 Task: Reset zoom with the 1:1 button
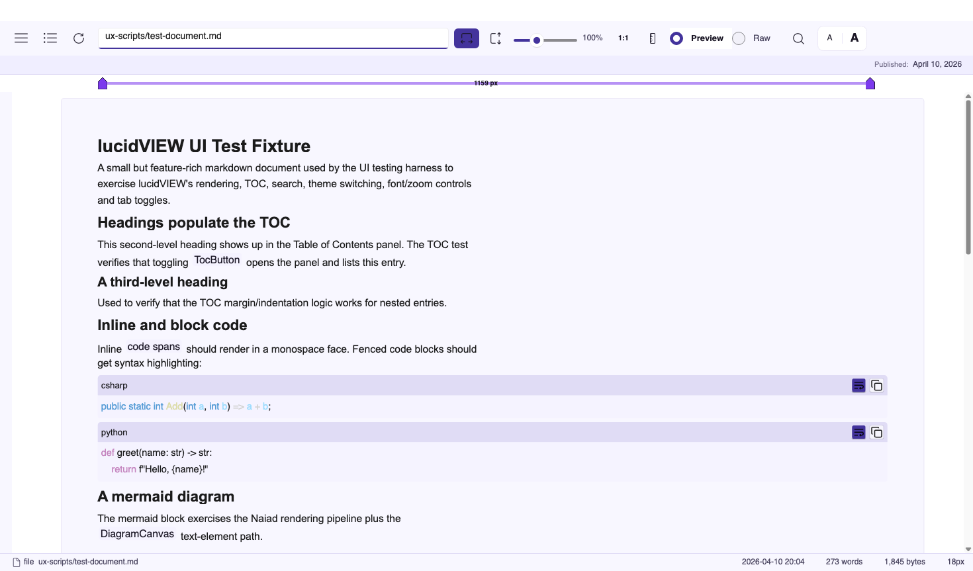coord(624,38)
